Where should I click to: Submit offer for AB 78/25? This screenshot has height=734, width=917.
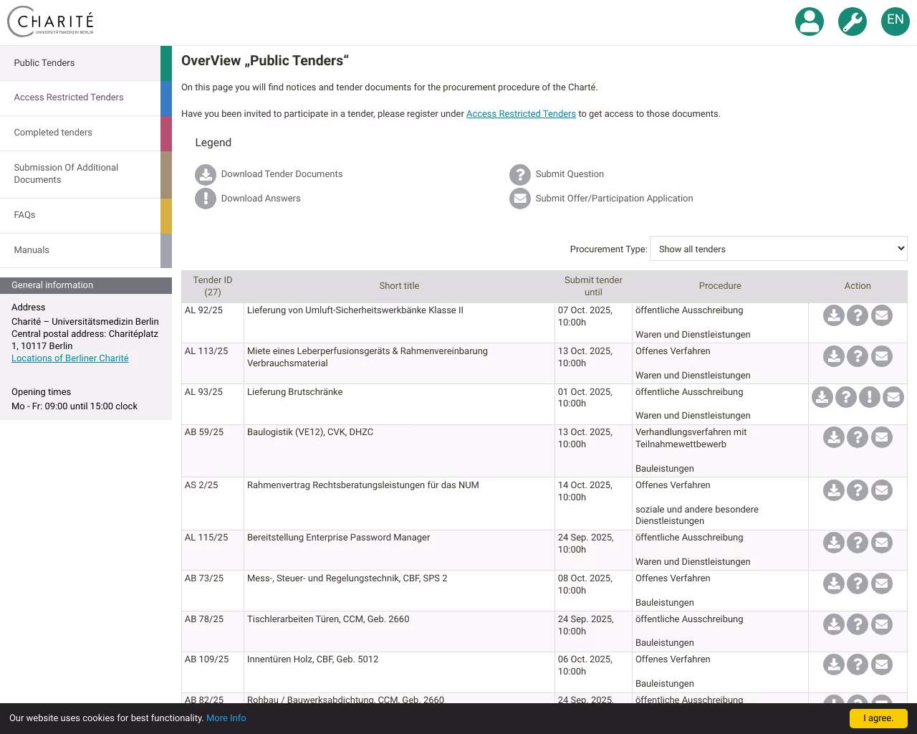[882, 624]
